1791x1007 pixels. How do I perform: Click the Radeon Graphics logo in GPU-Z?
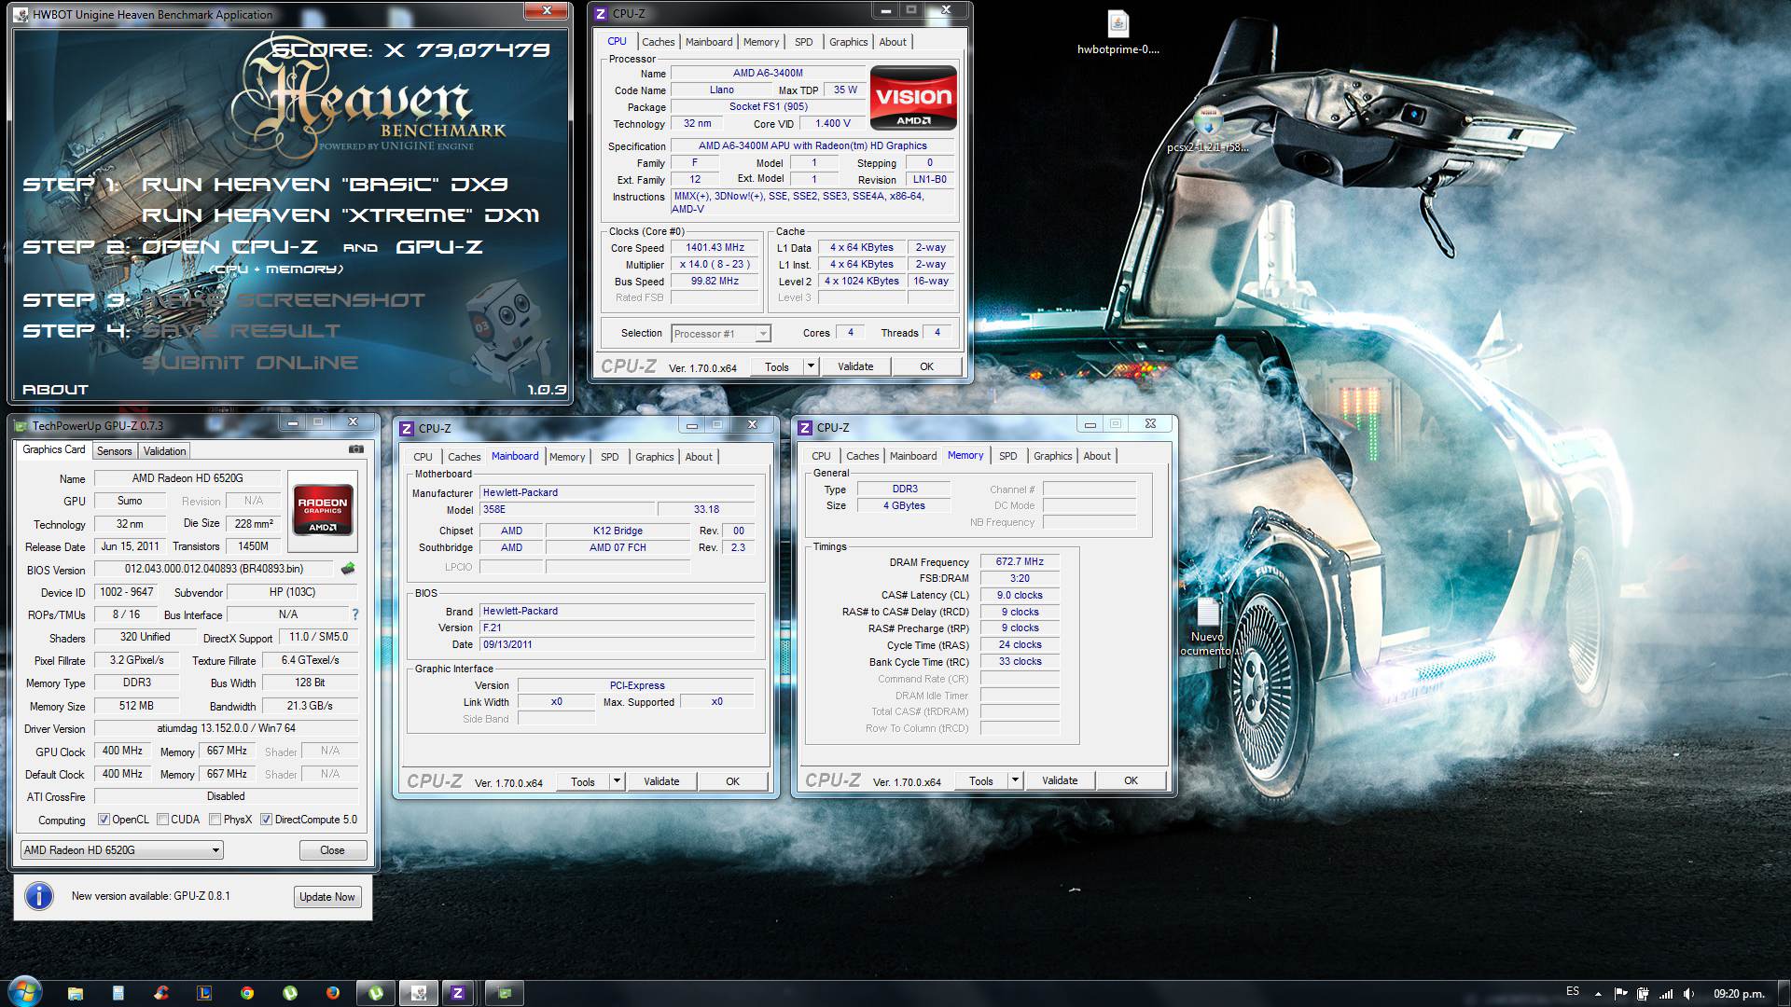tap(323, 509)
